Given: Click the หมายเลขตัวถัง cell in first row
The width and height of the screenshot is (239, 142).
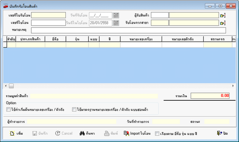Looking at the screenshot, I should click(x=183, y=45).
